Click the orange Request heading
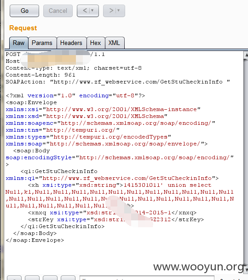 [x=23, y=28]
